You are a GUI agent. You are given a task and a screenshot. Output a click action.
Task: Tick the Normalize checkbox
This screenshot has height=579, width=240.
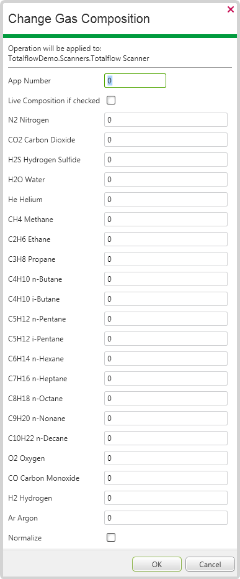[x=111, y=537]
